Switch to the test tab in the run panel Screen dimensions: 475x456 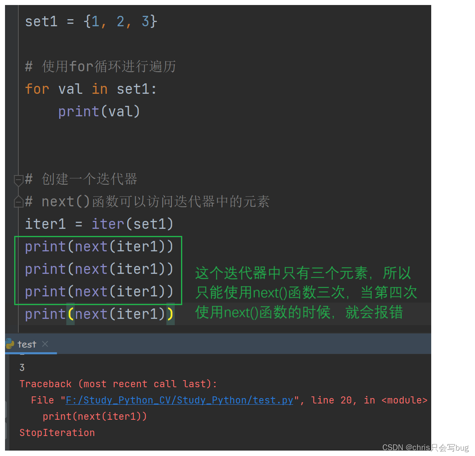tap(26, 344)
